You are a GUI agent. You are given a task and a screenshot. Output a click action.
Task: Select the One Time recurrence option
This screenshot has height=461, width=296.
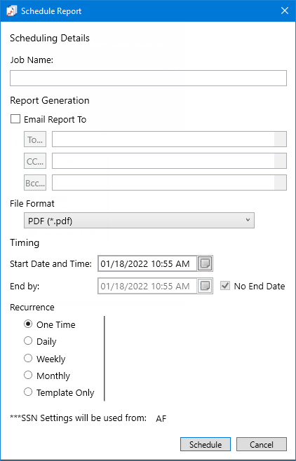click(28, 324)
